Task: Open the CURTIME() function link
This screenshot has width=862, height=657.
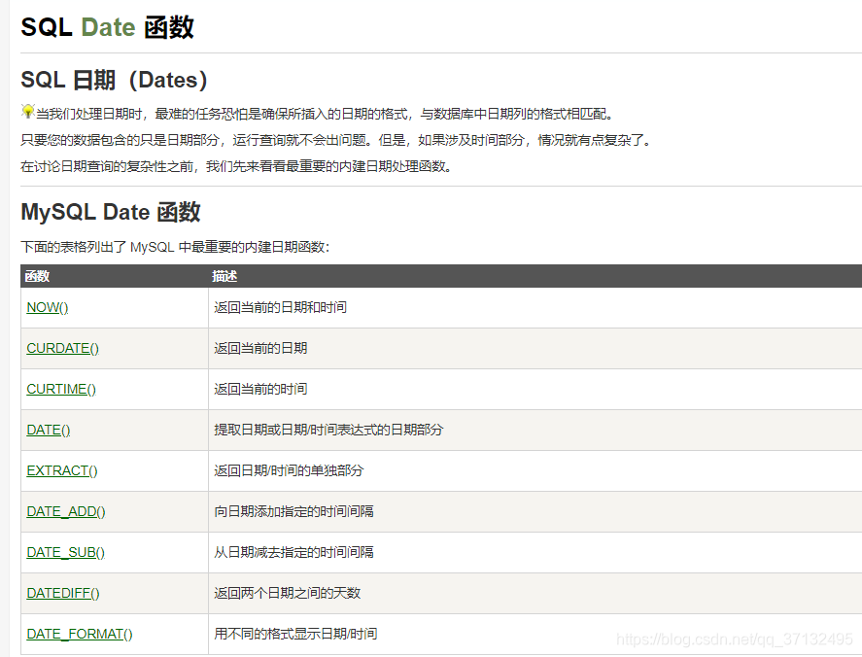Action: pos(61,389)
